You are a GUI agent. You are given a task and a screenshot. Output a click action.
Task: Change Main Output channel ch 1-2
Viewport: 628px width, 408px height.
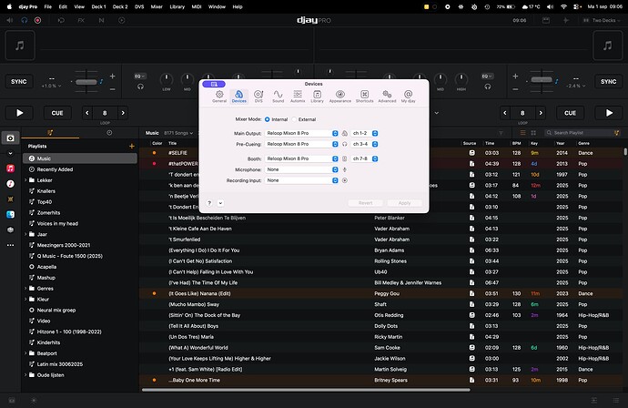click(x=364, y=133)
